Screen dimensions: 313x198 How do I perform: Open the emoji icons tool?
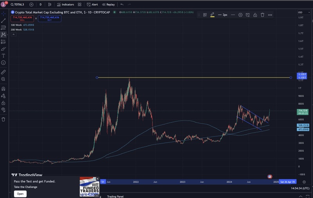click(x=4, y=63)
